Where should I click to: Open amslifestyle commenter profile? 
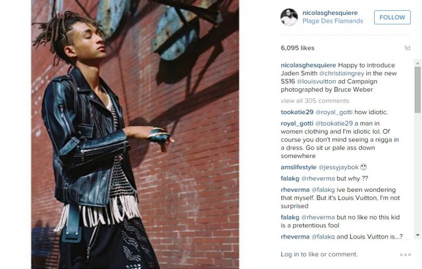[x=298, y=167]
